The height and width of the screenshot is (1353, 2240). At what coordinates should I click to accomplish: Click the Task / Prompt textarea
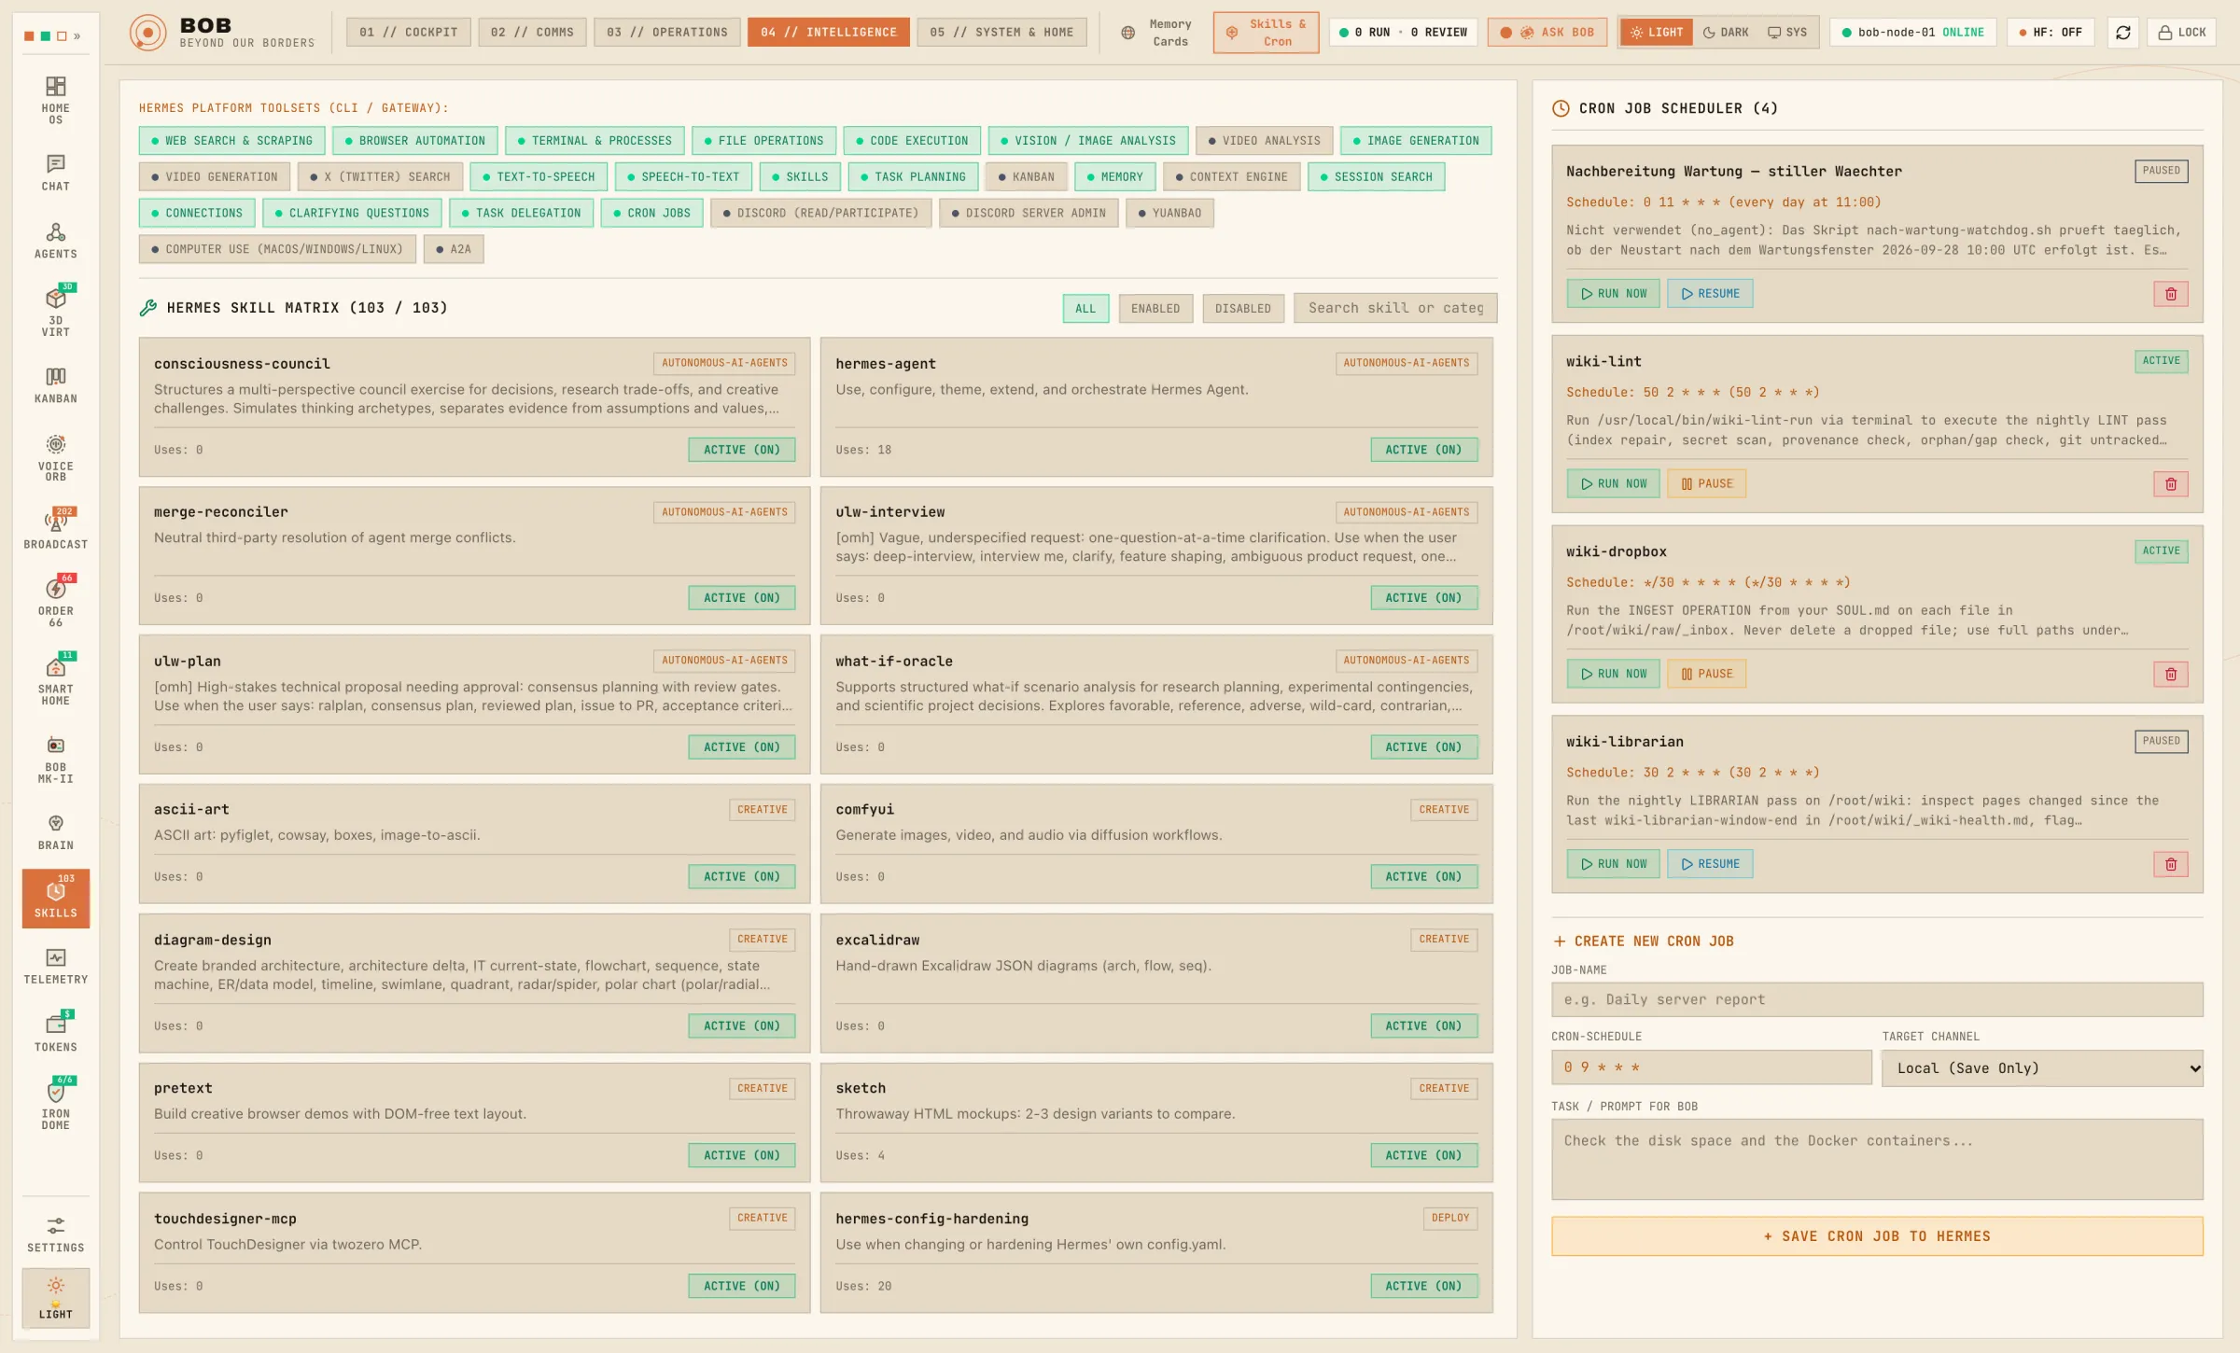tap(1876, 1160)
